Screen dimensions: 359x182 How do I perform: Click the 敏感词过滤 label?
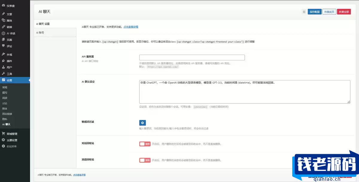[x=88, y=122]
